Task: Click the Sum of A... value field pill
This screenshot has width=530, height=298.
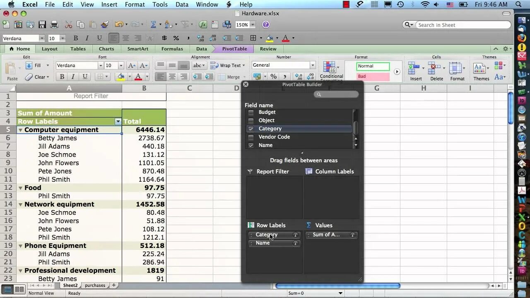Action: click(331, 235)
